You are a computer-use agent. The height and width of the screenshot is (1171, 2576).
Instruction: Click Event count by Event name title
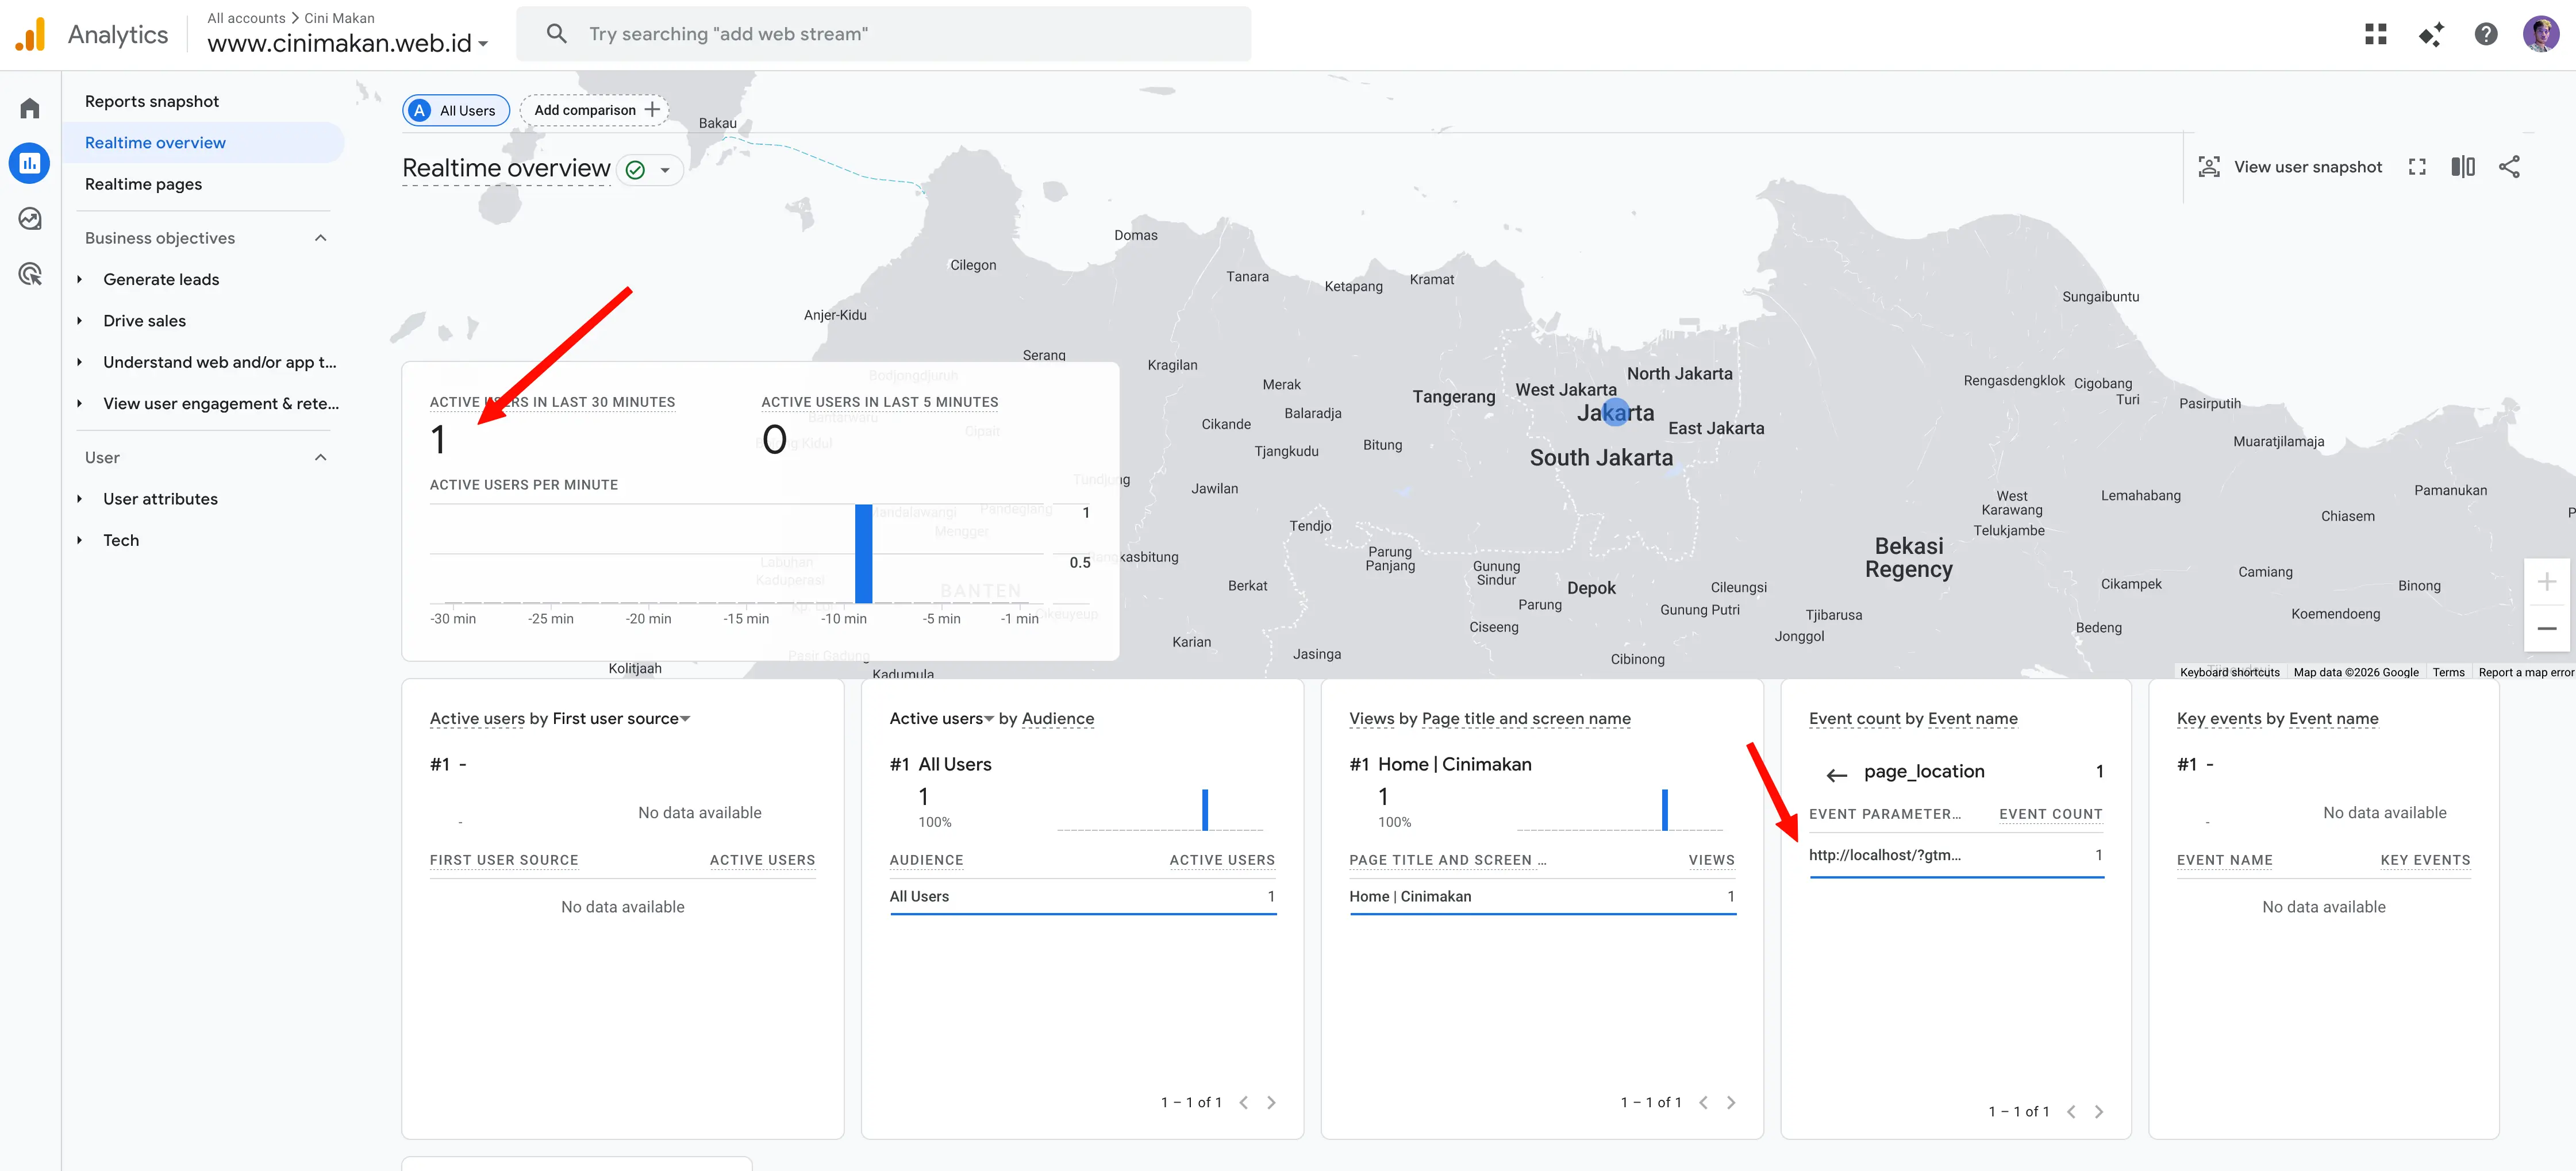1913,719
